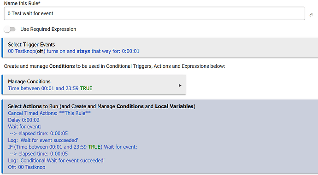Screen dimensions: 318x175
Task: Expand Manage Conditions with the arrow icon
Action: pyautogui.click(x=180, y=86)
